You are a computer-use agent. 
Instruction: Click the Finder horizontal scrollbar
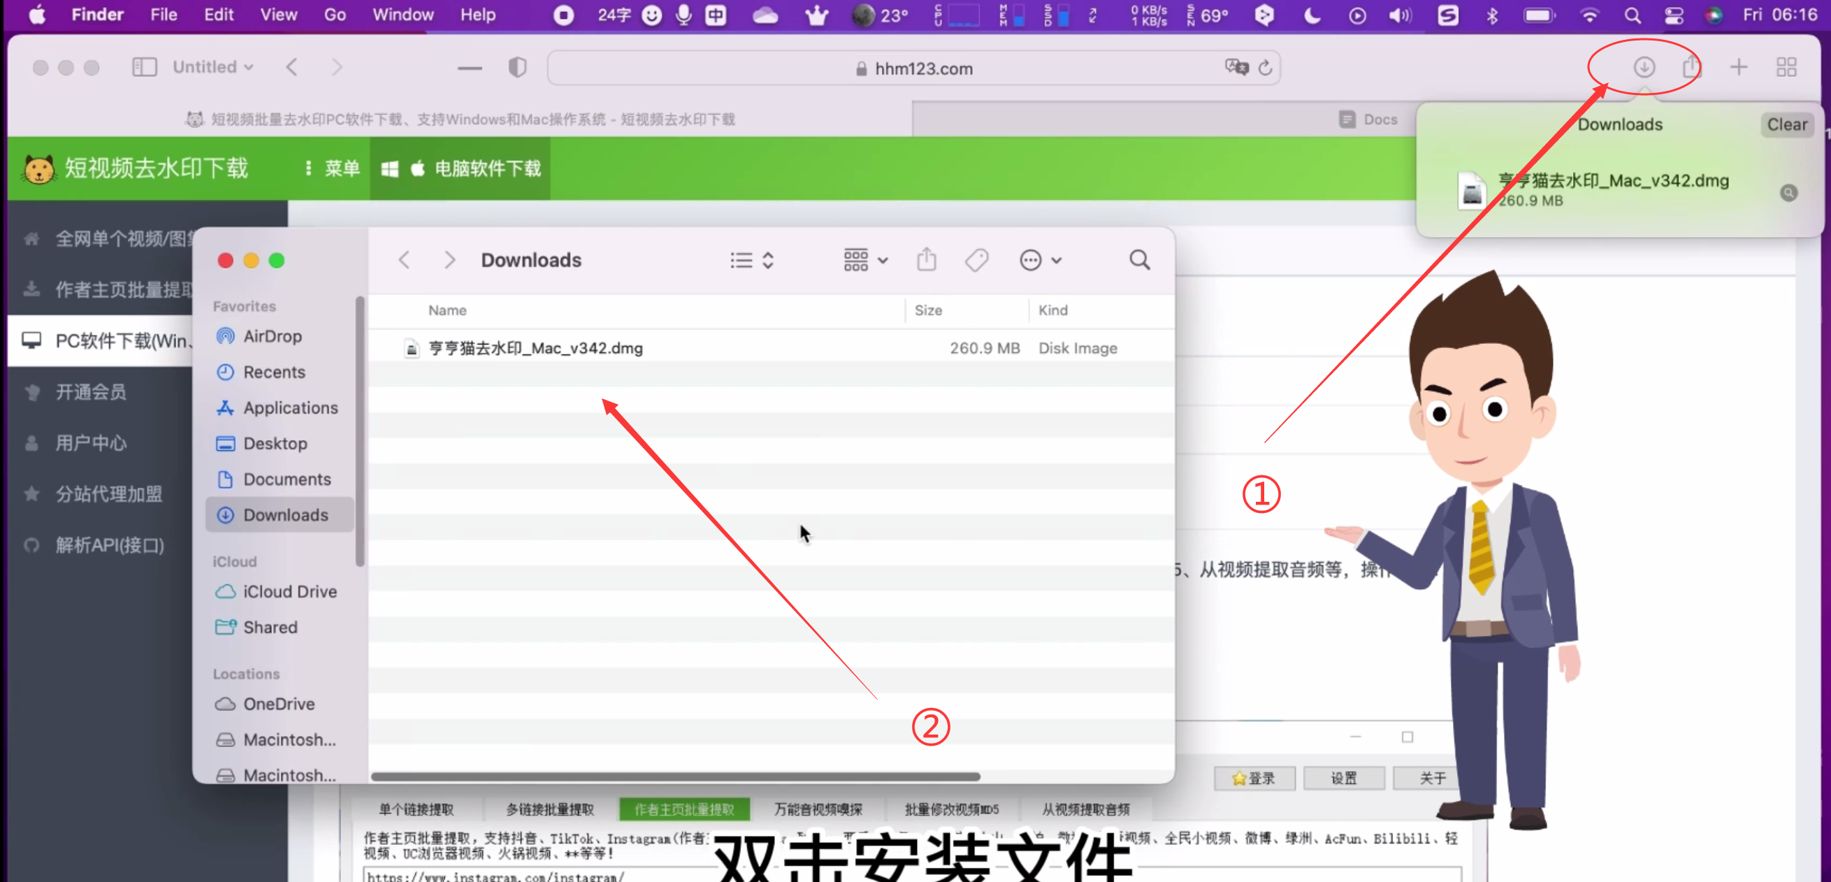(x=675, y=776)
